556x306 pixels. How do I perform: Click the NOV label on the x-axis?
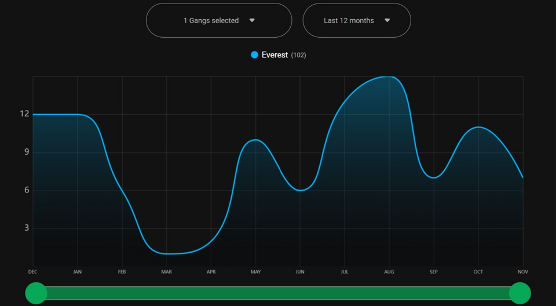[523, 272]
